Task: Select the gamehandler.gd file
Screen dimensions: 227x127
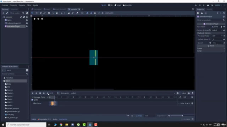Action: coord(13,111)
